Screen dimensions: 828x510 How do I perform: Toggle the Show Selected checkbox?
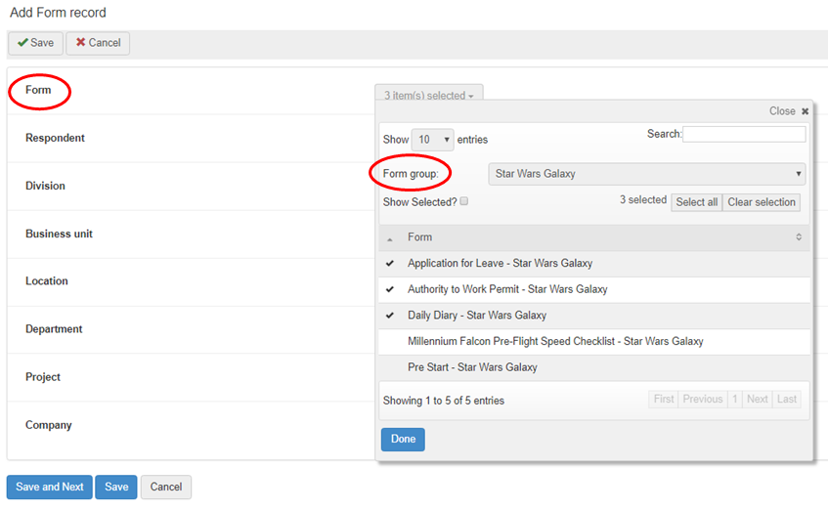464,201
